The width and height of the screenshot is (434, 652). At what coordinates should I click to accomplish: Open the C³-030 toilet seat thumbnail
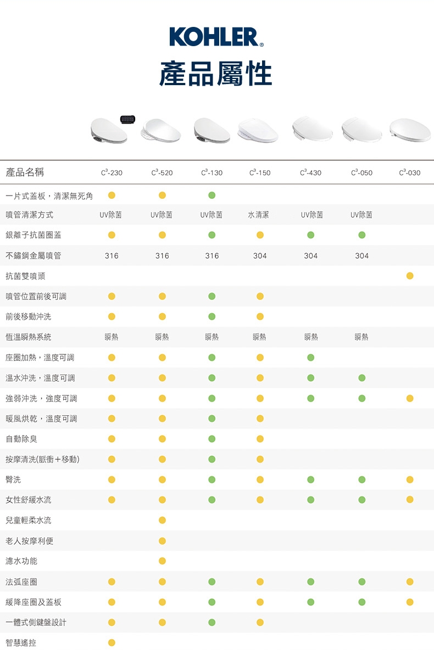click(410, 130)
